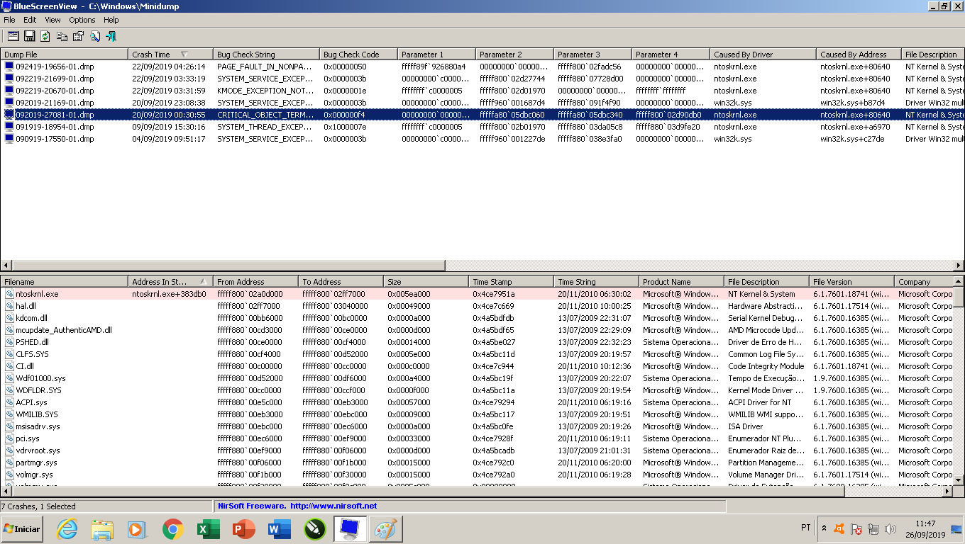Select mcupdate_AuthenticAMD.dll row
Image resolution: width=965 pixels, height=544 pixels.
[x=64, y=330]
